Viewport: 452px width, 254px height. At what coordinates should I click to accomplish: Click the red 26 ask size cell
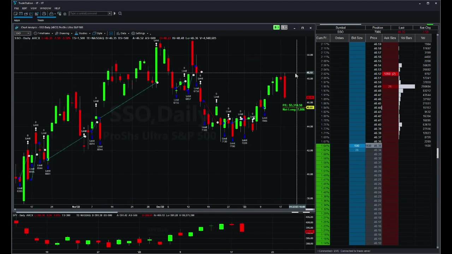point(390,87)
